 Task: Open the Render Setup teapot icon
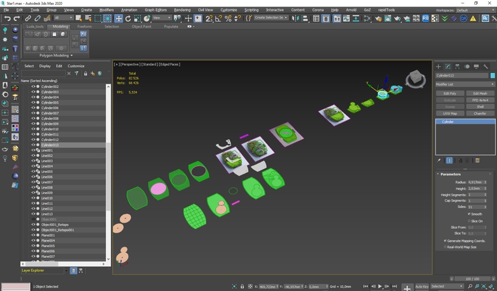click(378, 18)
